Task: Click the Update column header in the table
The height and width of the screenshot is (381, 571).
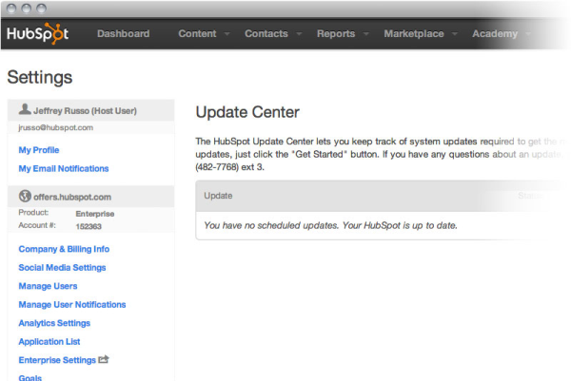Action: 218,196
